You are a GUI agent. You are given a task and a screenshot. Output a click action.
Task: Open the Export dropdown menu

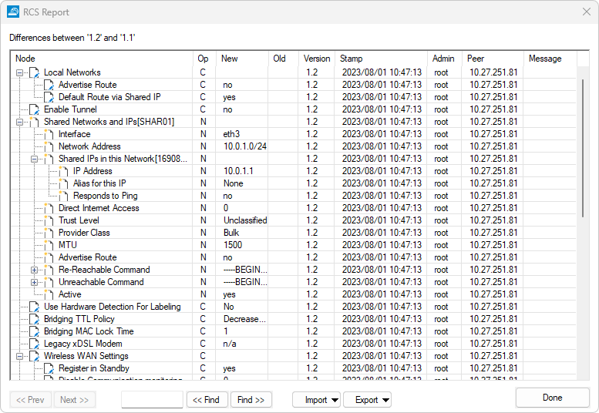click(x=367, y=400)
